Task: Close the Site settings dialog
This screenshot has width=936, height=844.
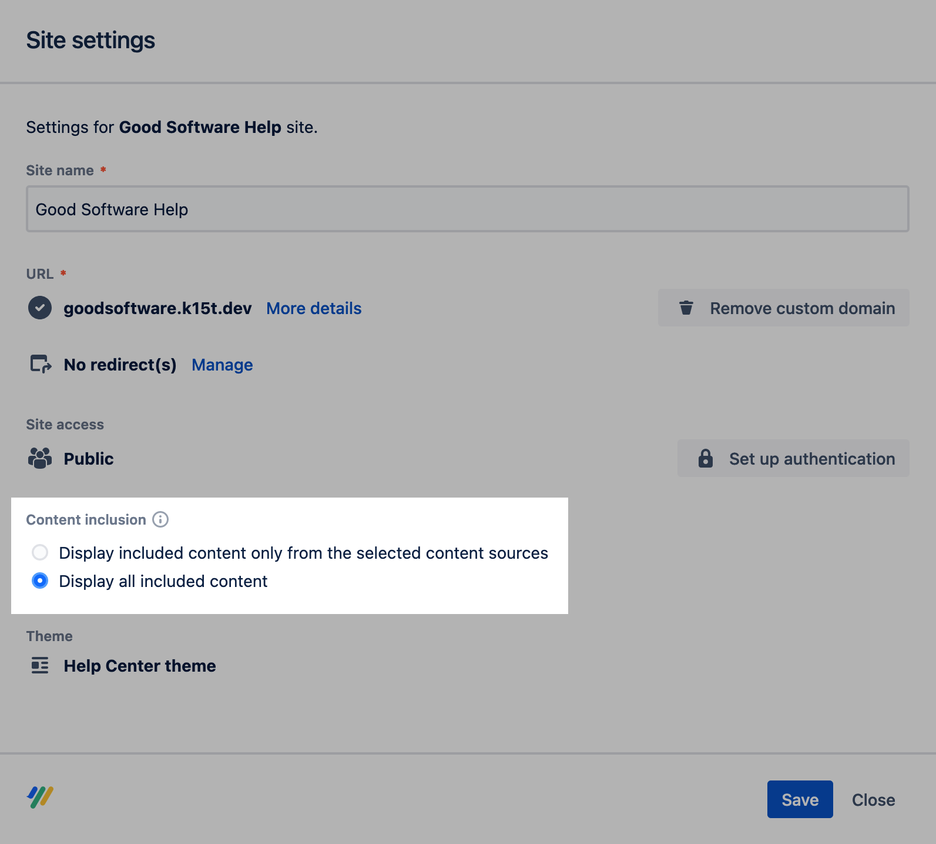Action: [873, 800]
